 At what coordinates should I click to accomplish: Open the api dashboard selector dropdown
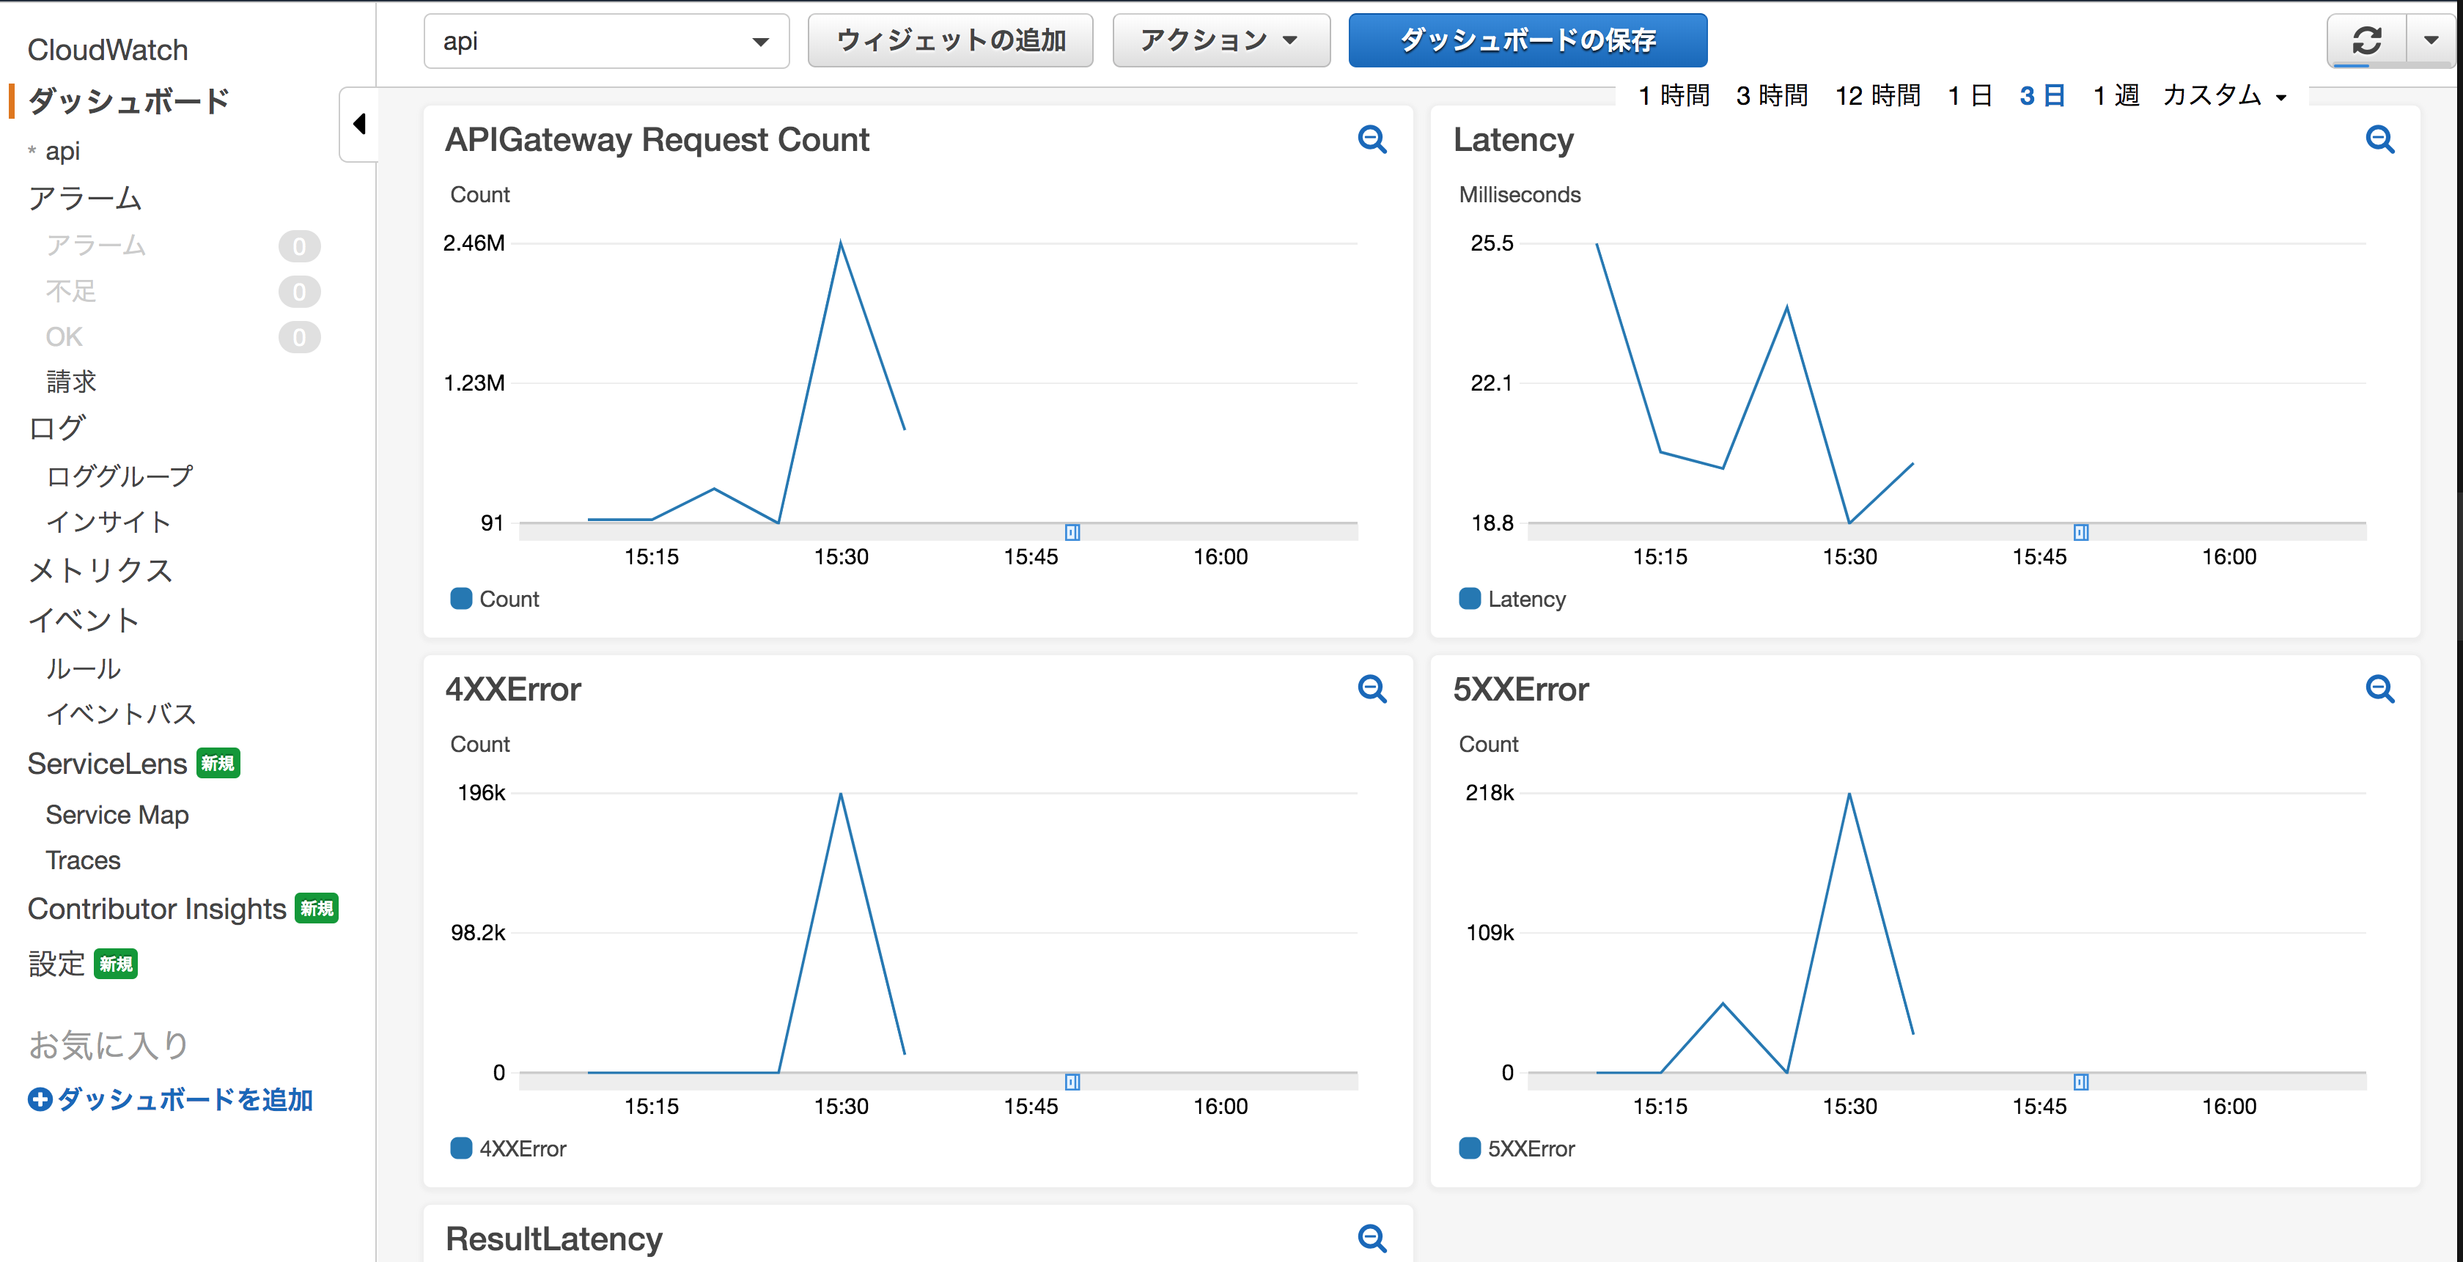(606, 41)
